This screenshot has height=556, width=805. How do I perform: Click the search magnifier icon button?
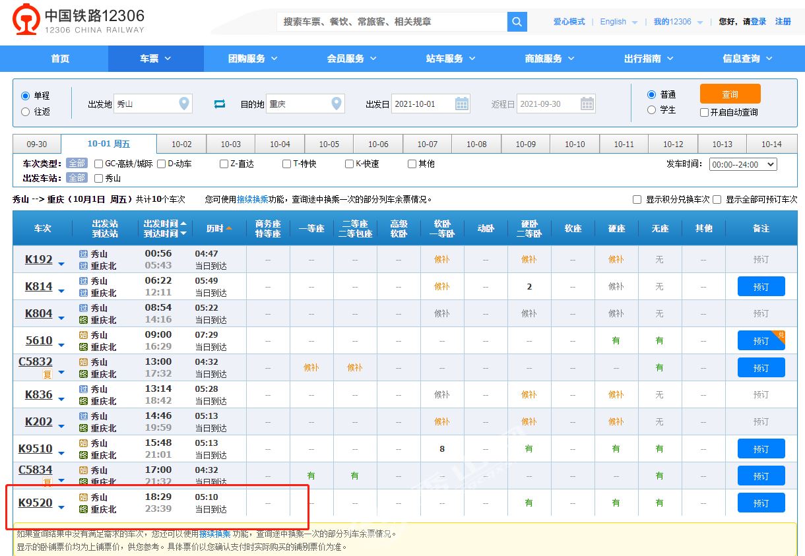[517, 22]
